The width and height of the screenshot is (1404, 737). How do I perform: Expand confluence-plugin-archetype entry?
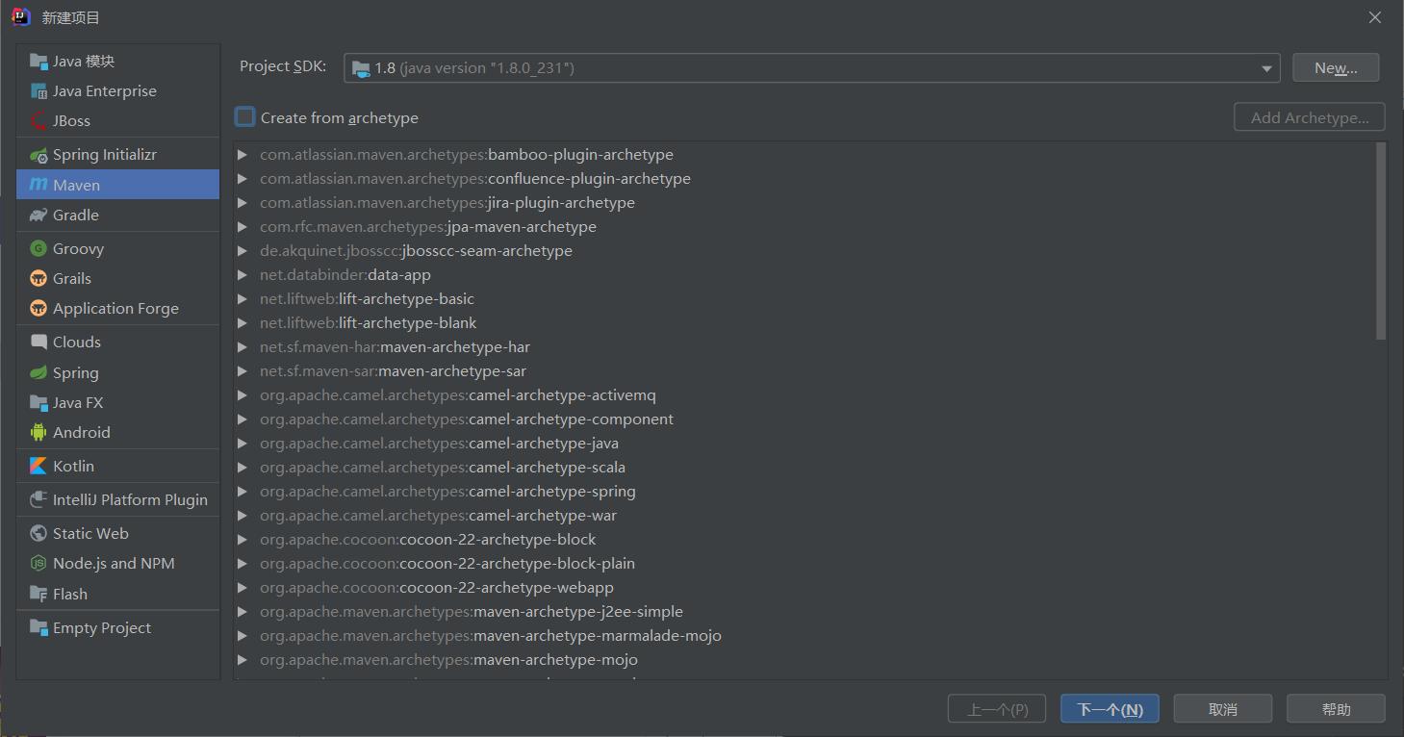click(x=242, y=179)
